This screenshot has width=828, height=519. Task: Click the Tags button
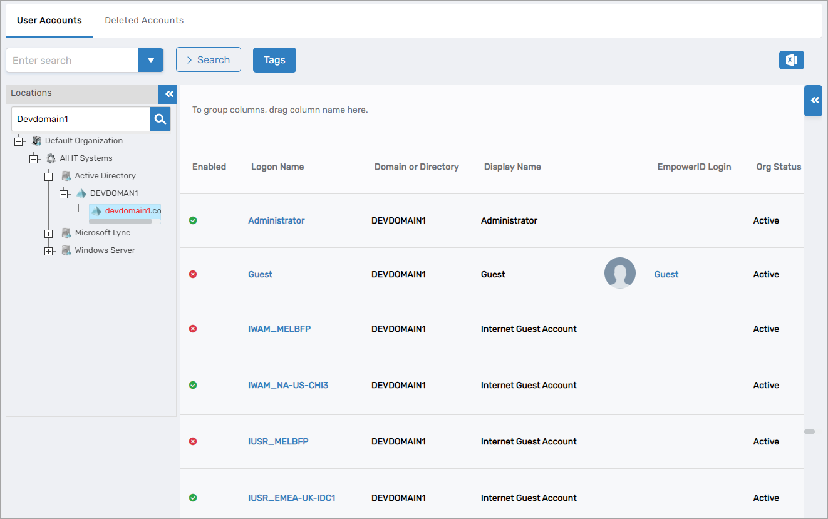click(x=274, y=60)
